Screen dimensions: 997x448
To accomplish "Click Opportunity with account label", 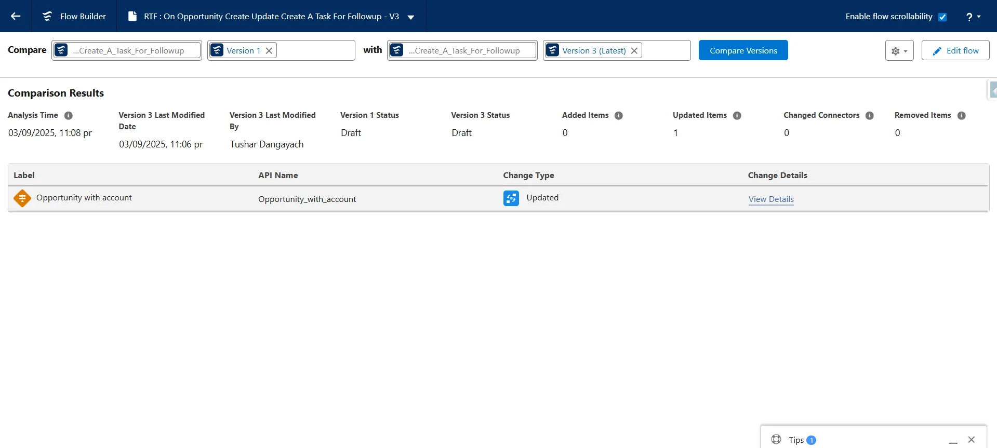I will click(x=84, y=198).
